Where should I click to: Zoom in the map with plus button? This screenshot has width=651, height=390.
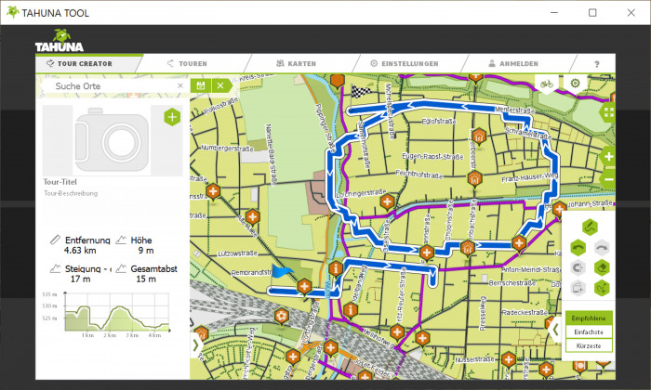click(608, 156)
